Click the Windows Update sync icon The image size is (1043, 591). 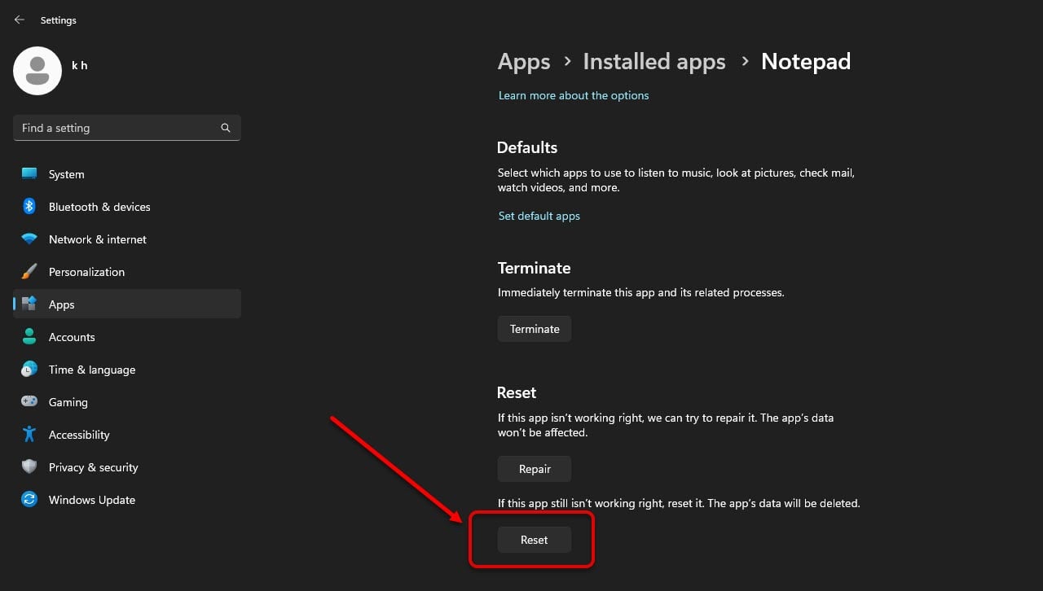click(x=29, y=499)
